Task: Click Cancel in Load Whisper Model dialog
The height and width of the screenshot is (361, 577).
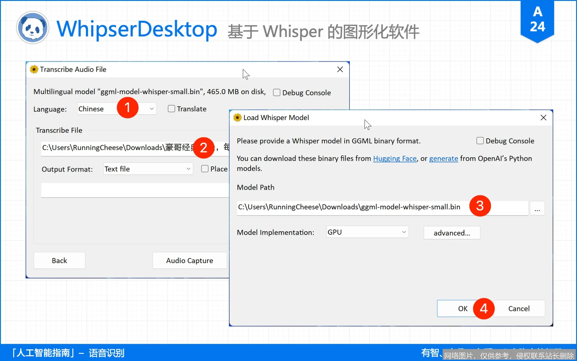Action: pyautogui.click(x=519, y=309)
